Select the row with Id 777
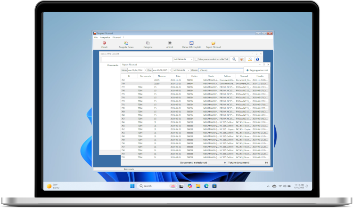This screenshot has width=353, height=208. (195, 87)
